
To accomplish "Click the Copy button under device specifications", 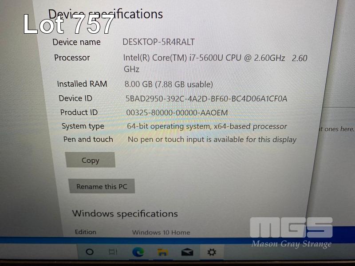I will [x=91, y=160].
